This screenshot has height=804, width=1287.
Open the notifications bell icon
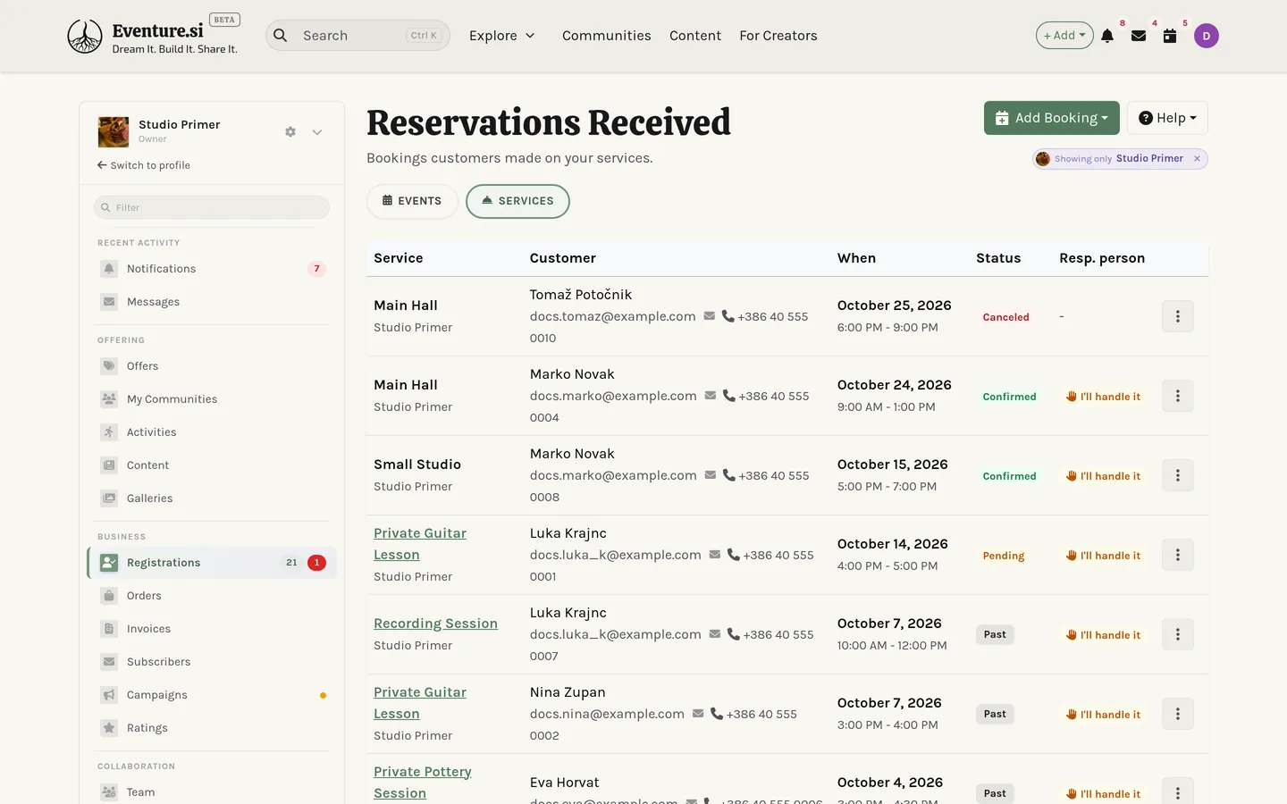click(x=1107, y=36)
